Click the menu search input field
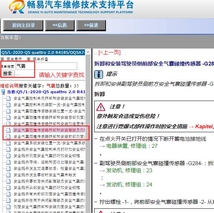This screenshot has width=214, height=213. point(47,66)
